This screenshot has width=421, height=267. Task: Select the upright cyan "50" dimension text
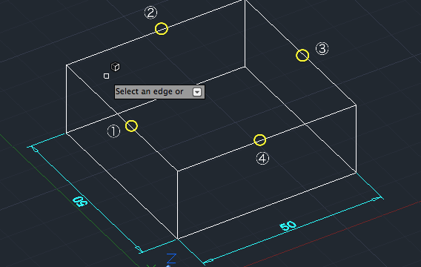point(288,226)
